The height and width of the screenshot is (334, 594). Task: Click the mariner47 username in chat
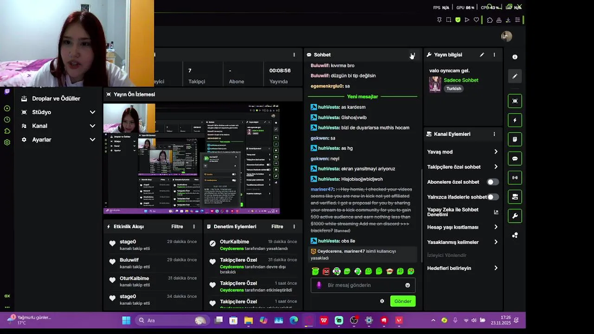click(322, 189)
